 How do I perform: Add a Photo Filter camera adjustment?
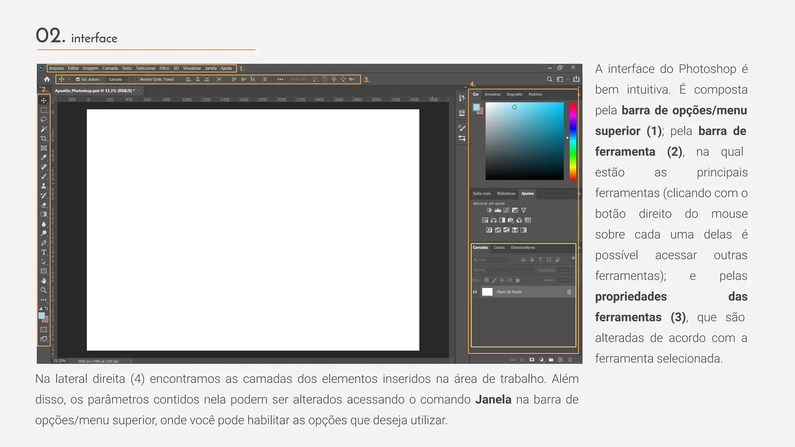tap(510, 220)
